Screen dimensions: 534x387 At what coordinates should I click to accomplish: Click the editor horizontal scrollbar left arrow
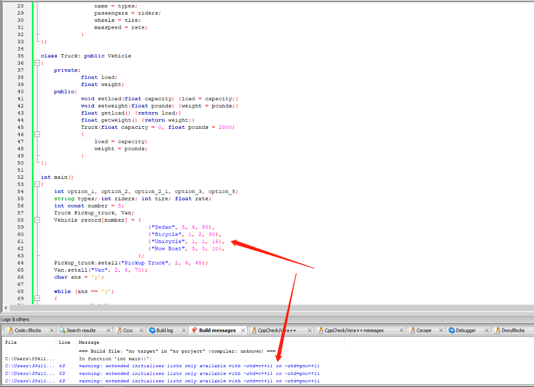[6, 308]
